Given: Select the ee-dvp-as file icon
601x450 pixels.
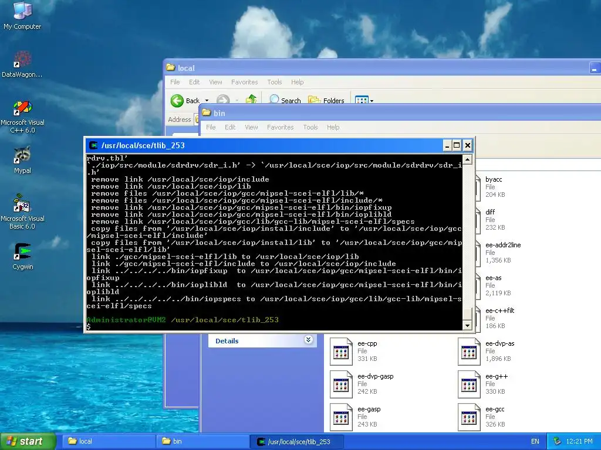Looking at the screenshot, I should point(469,352).
